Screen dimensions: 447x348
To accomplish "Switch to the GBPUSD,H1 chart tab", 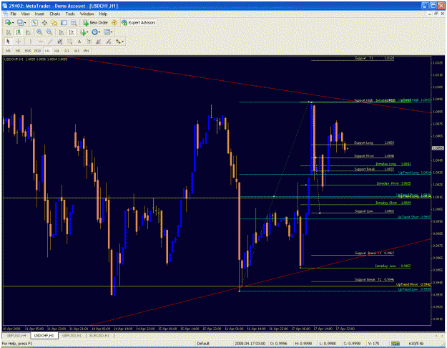I will pyautogui.click(x=72, y=335).
